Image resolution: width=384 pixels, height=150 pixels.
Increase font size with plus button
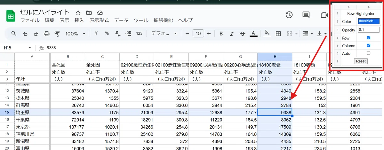(209, 34)
